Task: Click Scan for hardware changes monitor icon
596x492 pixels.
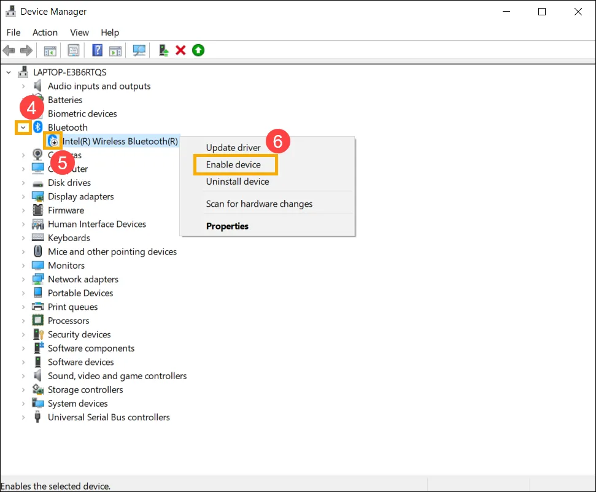Action: click(139, 50)
